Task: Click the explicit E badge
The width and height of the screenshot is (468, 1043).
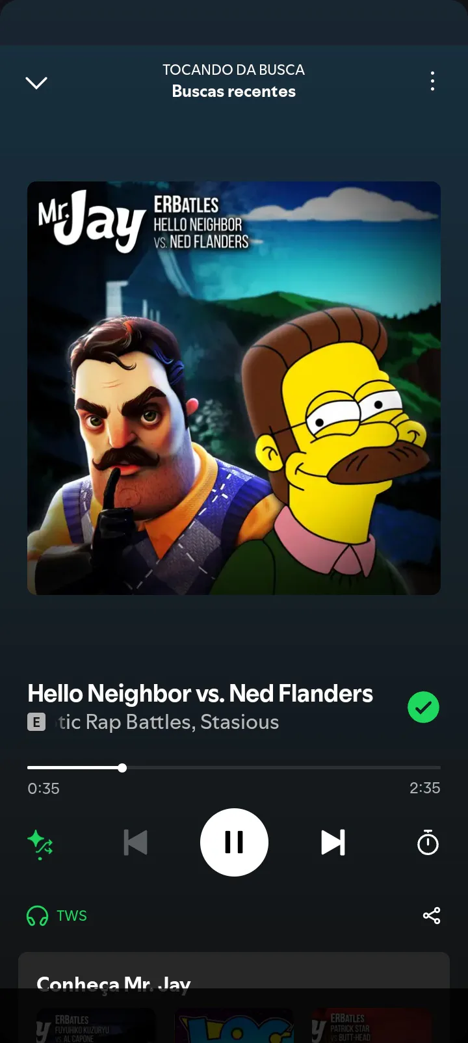Action: 36,722
